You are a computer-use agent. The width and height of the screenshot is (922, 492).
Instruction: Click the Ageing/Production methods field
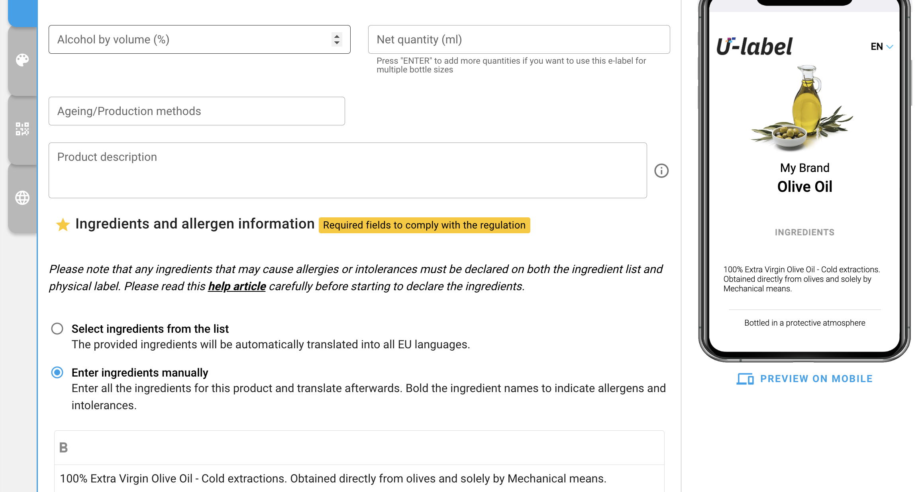[x=196, y=111]
